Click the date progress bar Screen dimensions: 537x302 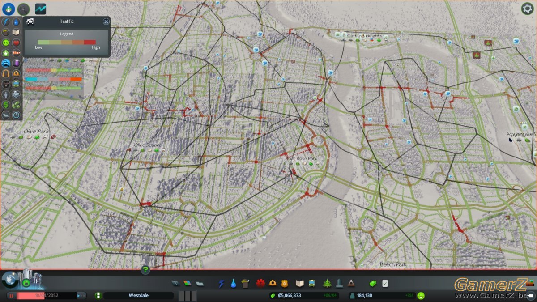(47, 296)
